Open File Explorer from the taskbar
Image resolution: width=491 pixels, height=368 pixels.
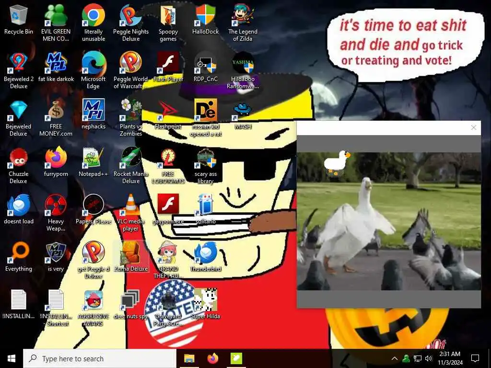pyautogui.click(x=189, y=358)
